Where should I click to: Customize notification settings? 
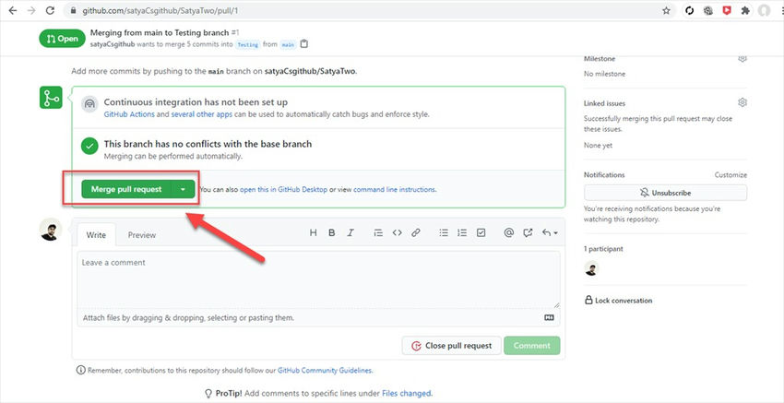tap(731, 175)
